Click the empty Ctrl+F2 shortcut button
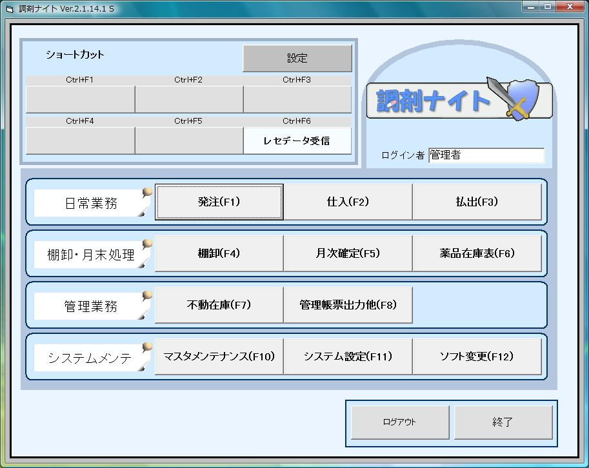 [x=189, y=99]
